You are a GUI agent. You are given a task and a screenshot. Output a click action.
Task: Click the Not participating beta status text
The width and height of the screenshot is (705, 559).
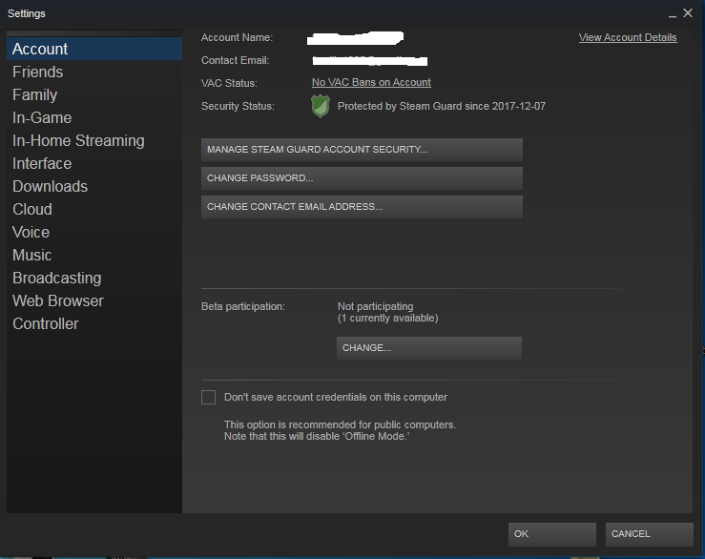pyautogui.click(x=376, y=307)
